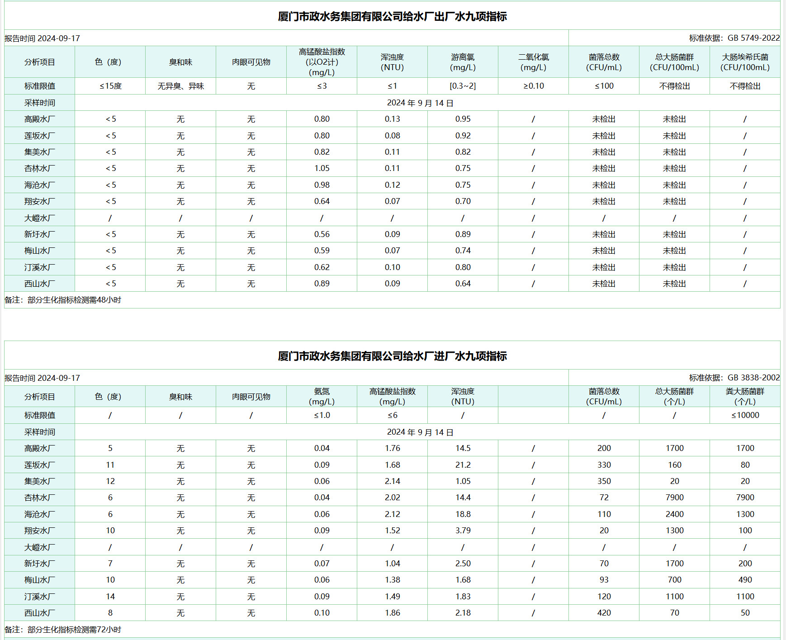This screenshot has width=786, height=640.
Task: Click turbidity value '0.13' in 高殿水厂 row
Action: click(x=392, y=119)
